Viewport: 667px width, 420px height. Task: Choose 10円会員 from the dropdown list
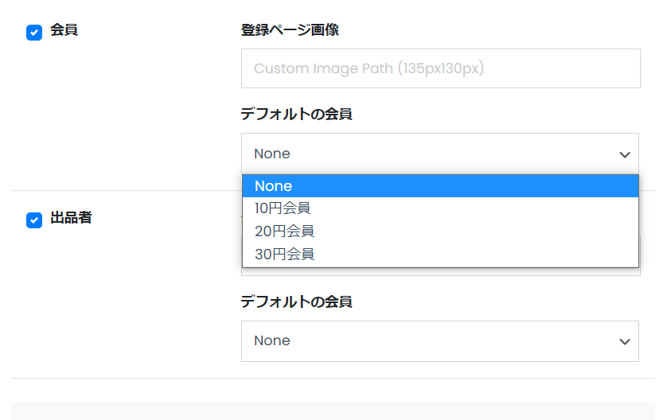click(440, 208)
